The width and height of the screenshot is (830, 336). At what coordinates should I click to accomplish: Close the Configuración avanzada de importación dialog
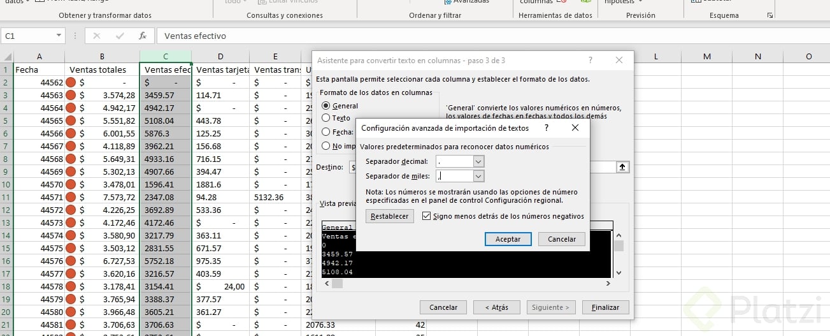[575, 128]
